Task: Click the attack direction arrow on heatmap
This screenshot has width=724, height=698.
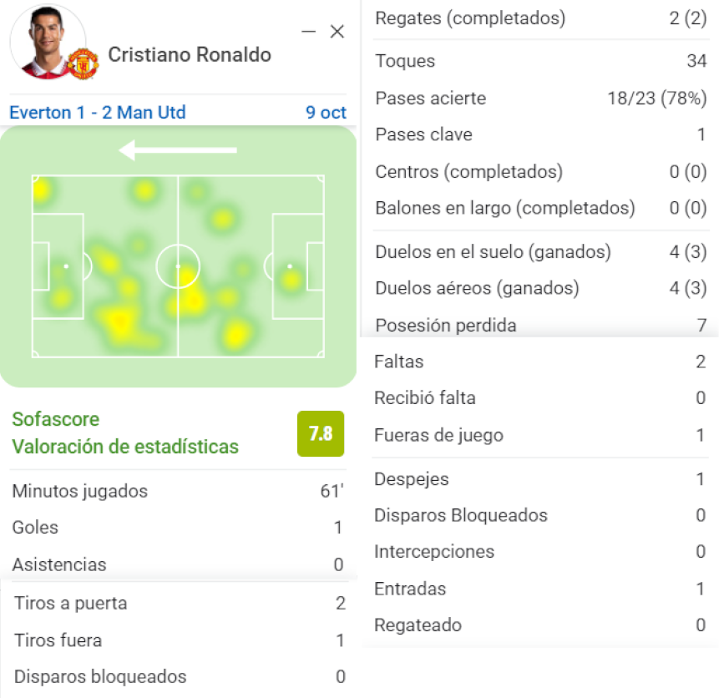Action: tap(178, 150)
